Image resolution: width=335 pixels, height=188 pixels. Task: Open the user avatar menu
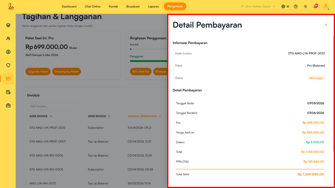coord(326,7)
